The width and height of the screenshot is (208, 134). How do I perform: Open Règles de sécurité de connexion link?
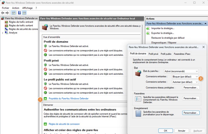tap(64, 124)
